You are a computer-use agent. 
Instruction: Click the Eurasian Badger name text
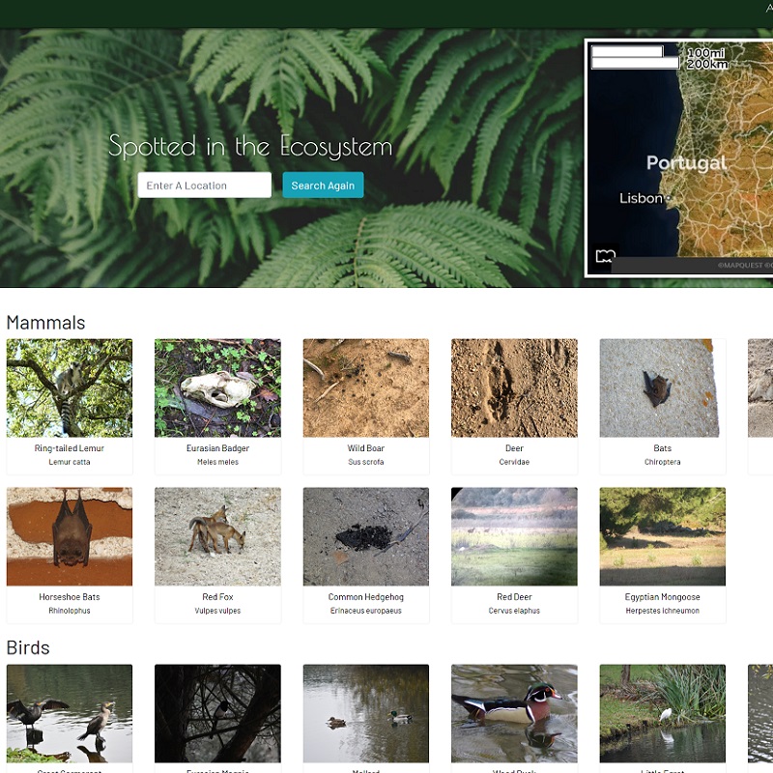(x=218, y=448)
